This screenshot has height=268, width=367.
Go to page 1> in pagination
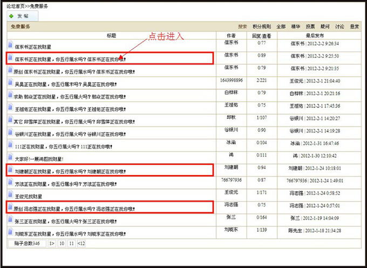pyautogui.click(x=52, y=244)
